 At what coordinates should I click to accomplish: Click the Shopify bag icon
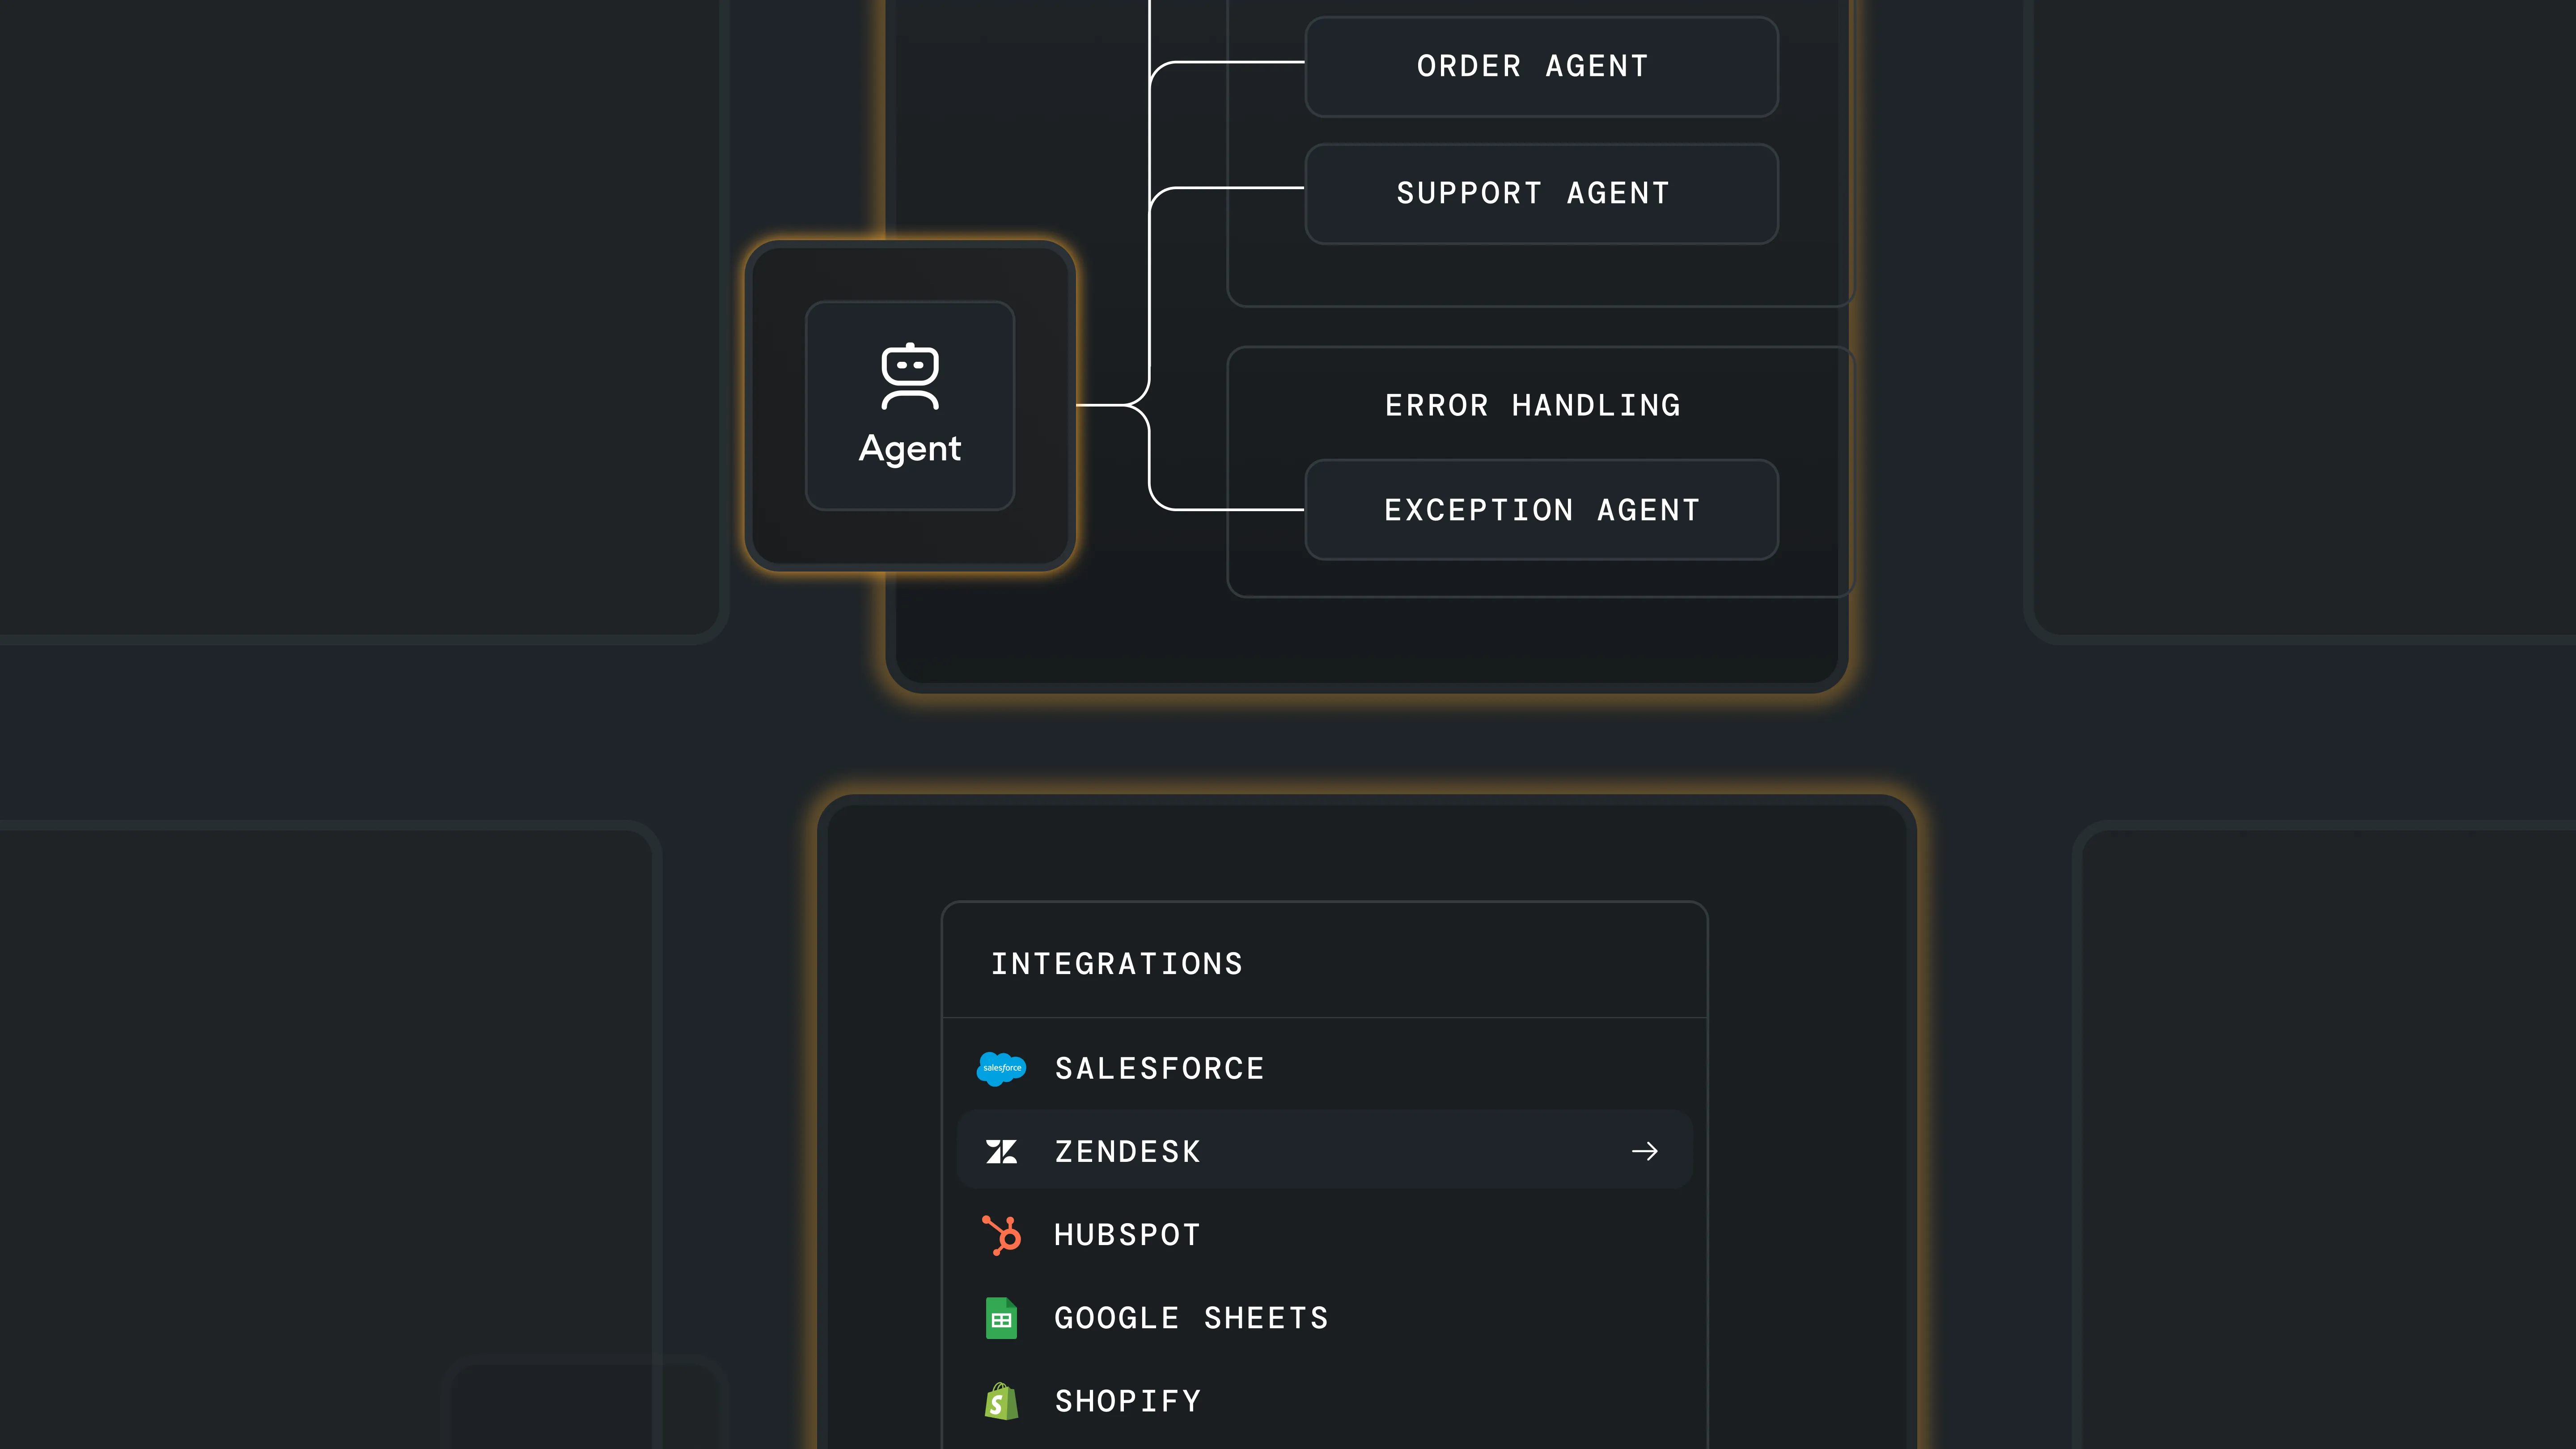point(1001,1401)
